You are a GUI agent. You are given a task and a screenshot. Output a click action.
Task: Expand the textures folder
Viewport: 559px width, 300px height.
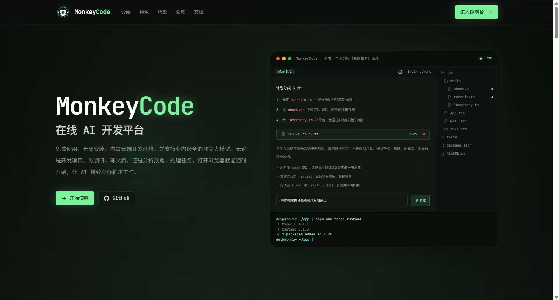pyautogui.click(x=455, y=129)
